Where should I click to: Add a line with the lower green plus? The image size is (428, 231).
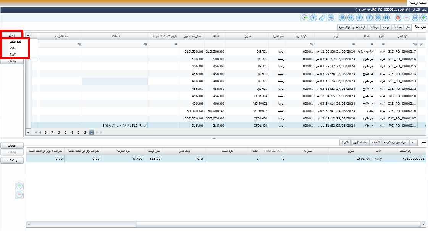point(19,186)
